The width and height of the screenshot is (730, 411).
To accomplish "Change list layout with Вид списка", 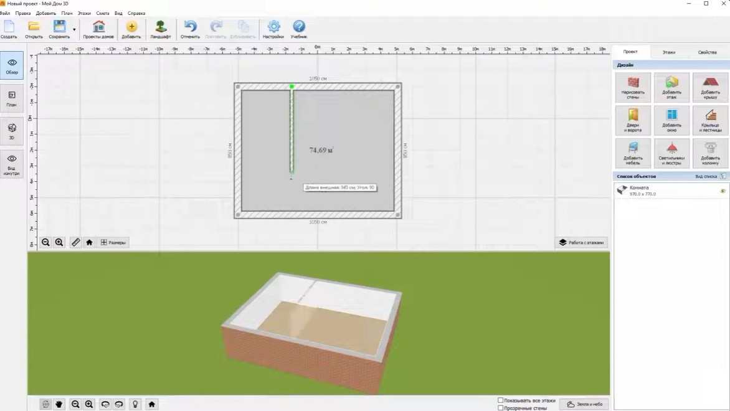I will tap(711, 176).
